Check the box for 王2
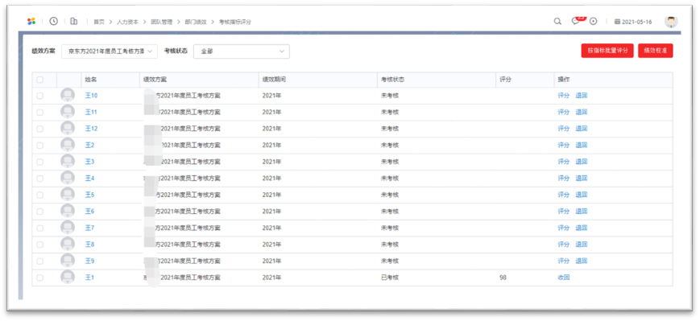 40,145
